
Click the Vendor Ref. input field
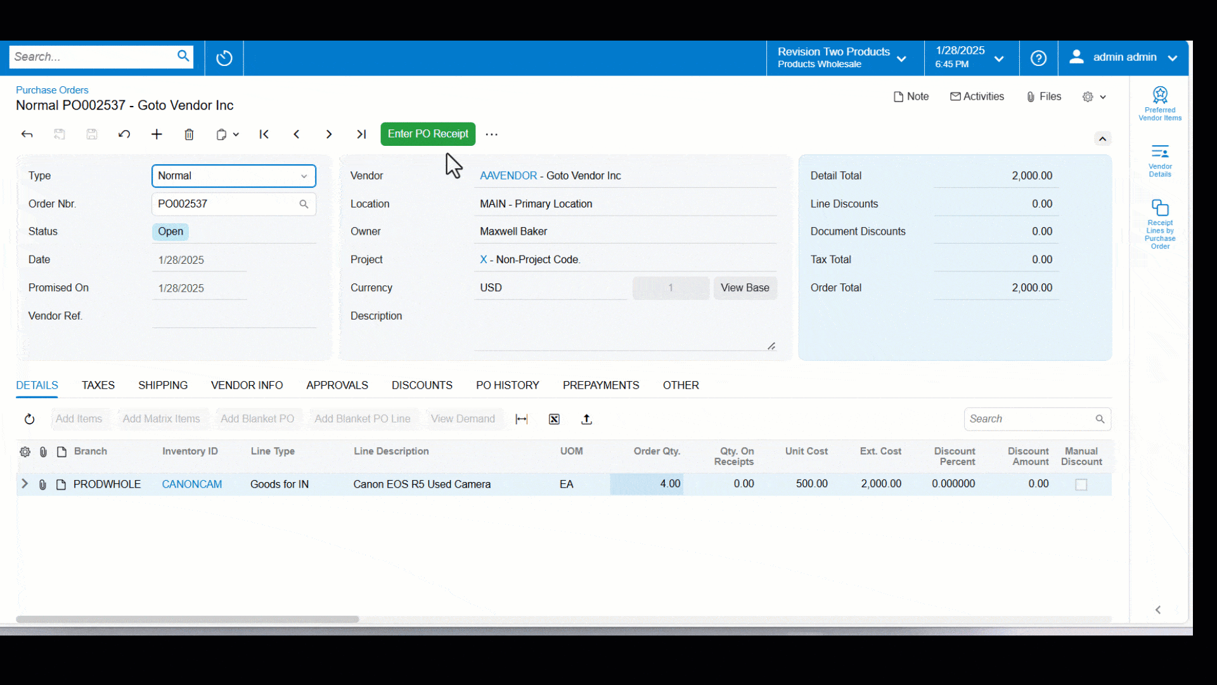pos(234,316)
